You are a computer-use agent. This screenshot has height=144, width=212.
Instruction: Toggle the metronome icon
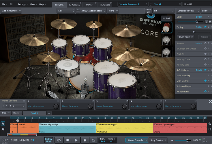point(93,140)
